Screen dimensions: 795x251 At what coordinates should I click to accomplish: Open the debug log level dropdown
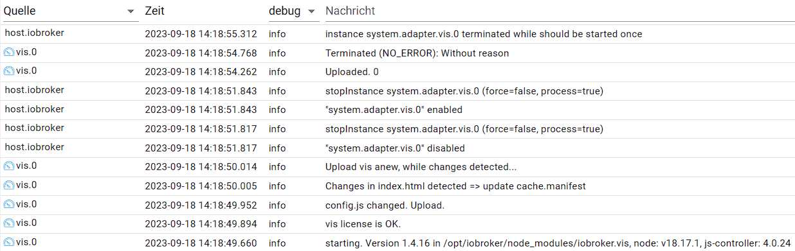(x=294, y=11)
